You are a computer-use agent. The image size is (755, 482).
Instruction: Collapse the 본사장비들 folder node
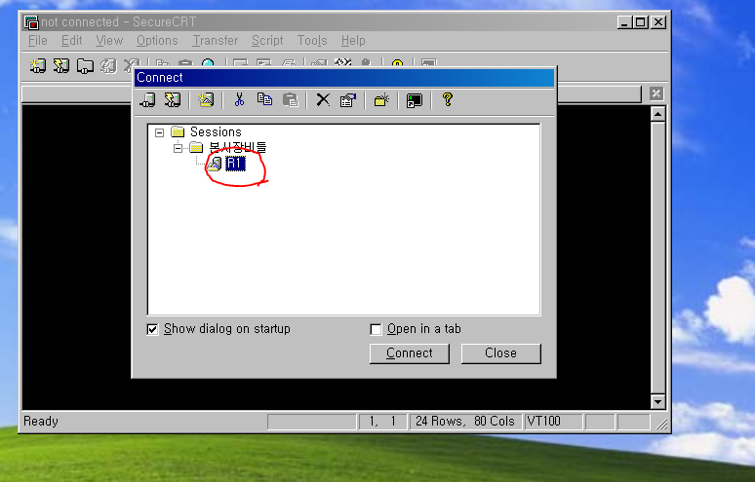[x=178, y=148]
